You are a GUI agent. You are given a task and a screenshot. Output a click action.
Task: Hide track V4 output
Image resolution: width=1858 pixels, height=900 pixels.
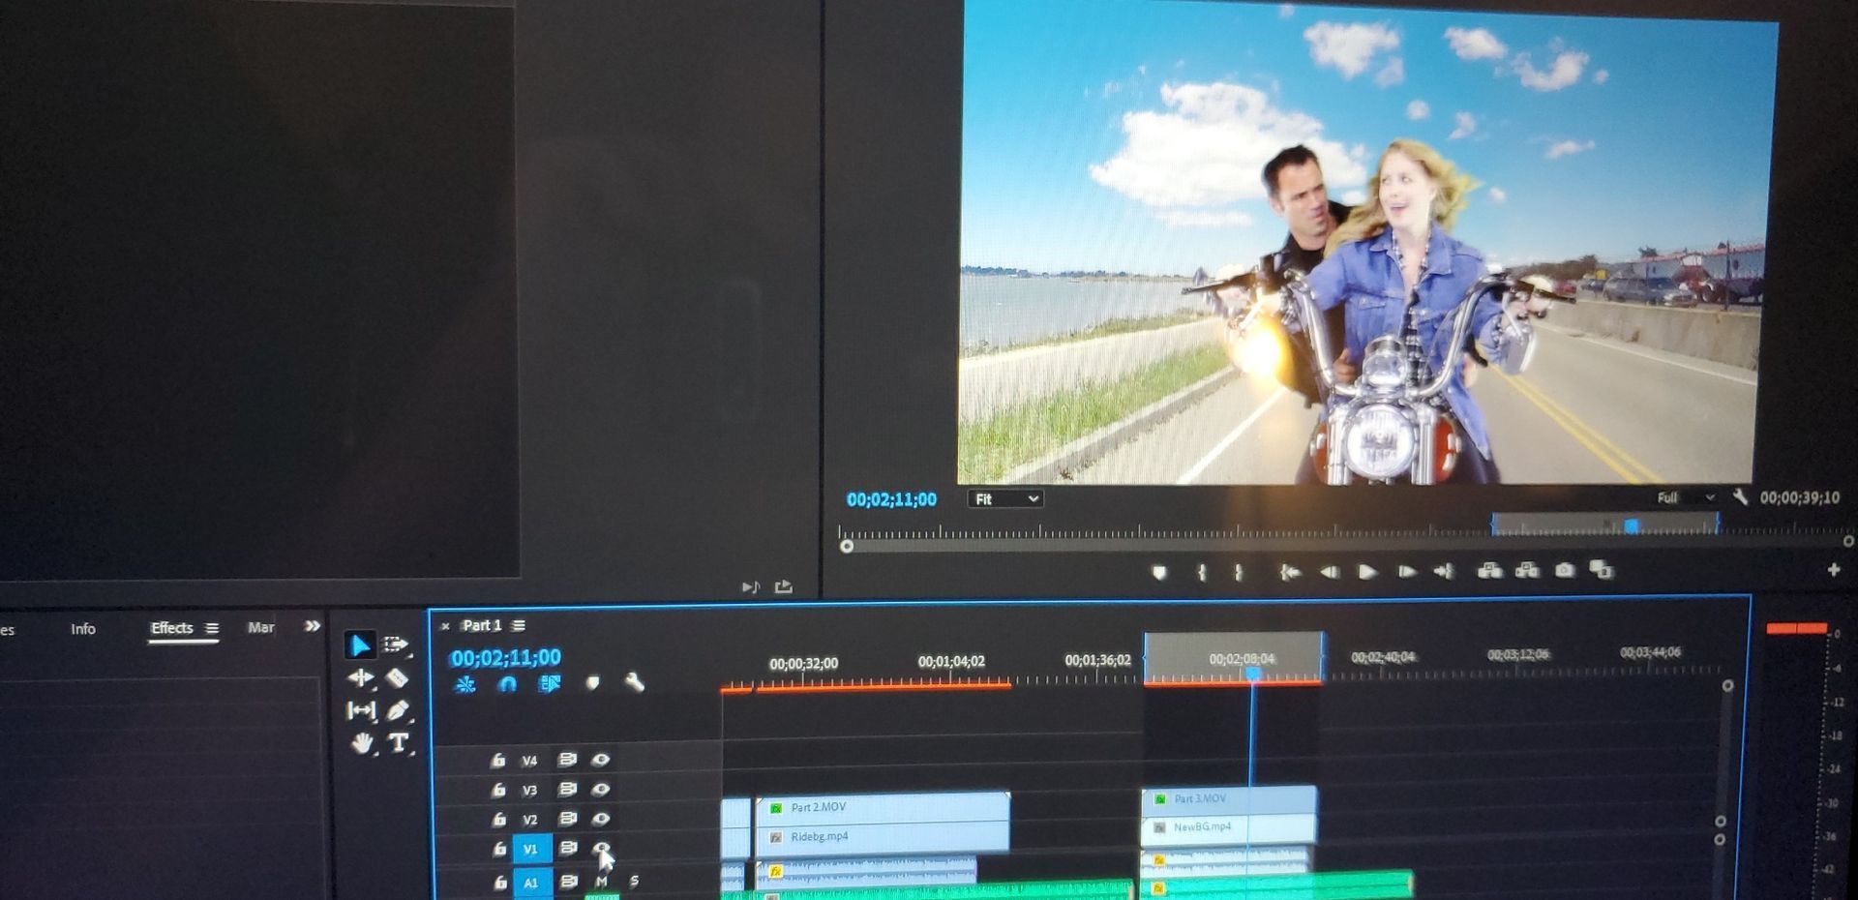click(x=600, y=760)
